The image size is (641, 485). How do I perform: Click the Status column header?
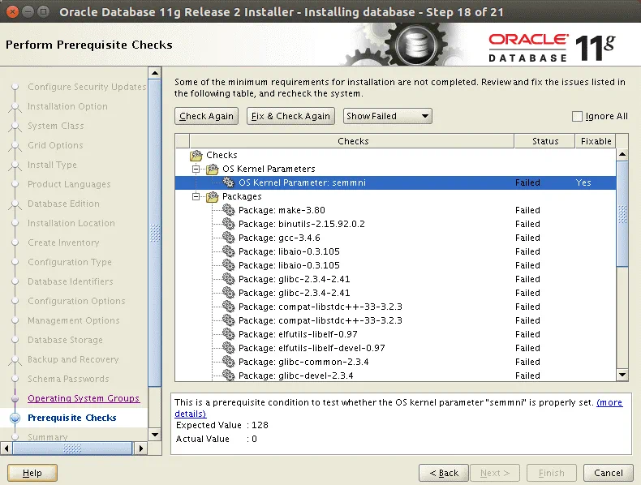[544, 141]
